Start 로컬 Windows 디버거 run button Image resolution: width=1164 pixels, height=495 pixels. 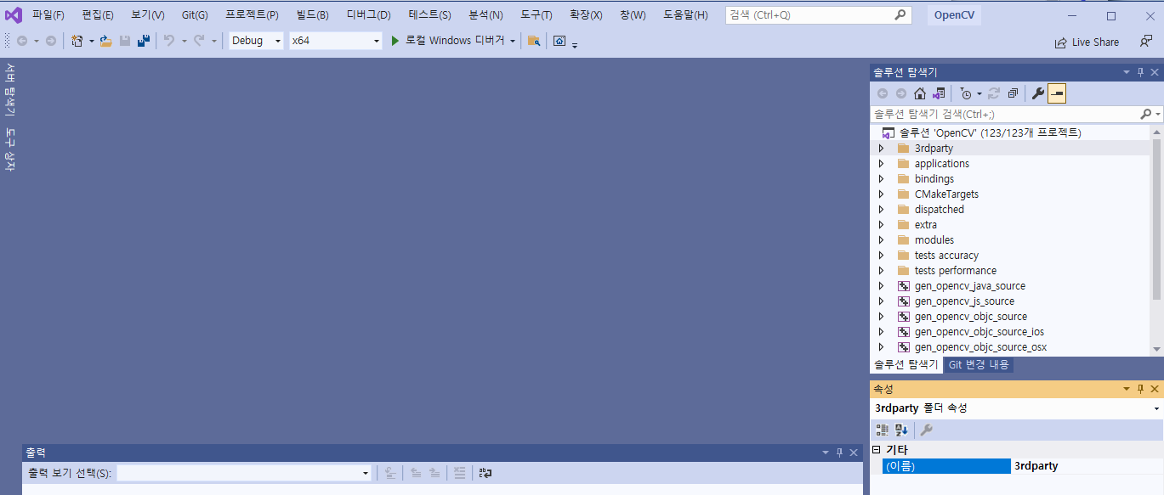pyautogui.click(x=447, y=41)
